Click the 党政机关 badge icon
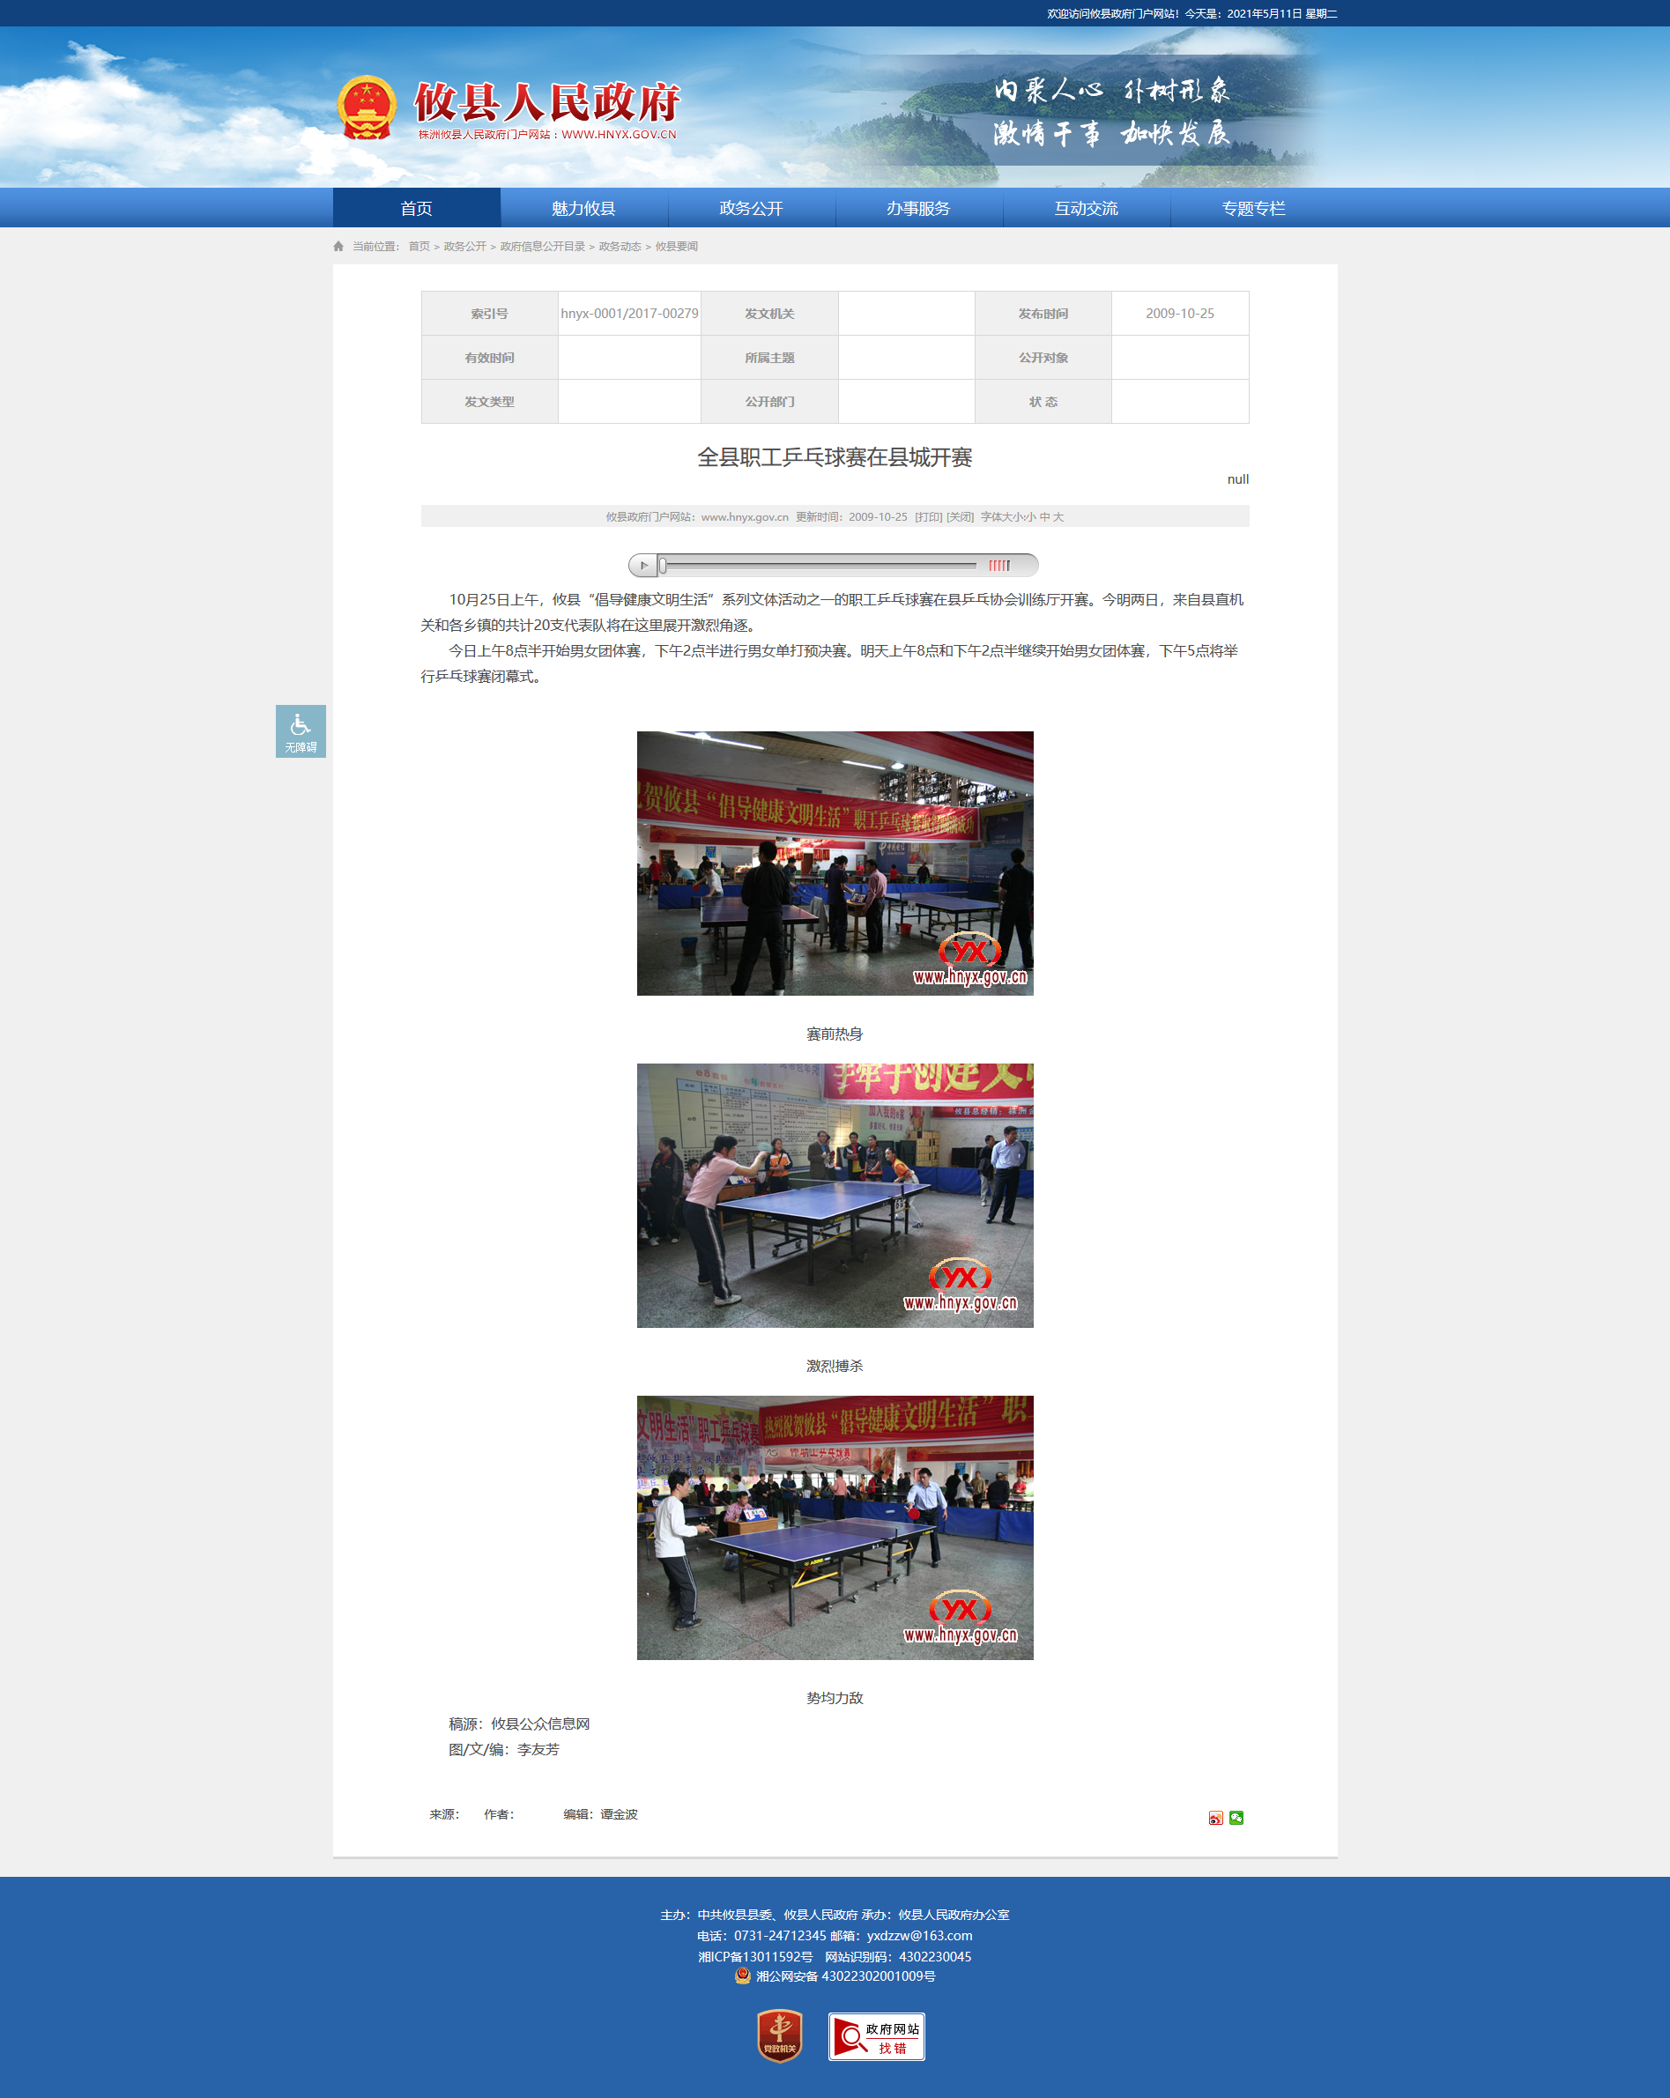This screenshot has height=2098, width=1670. (780, 2035)
